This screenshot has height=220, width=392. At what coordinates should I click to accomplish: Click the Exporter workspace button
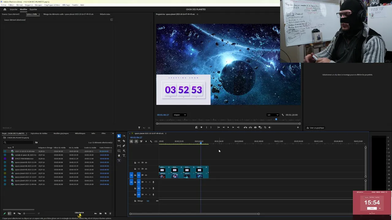pyautogui.click(x=33, y=9)
